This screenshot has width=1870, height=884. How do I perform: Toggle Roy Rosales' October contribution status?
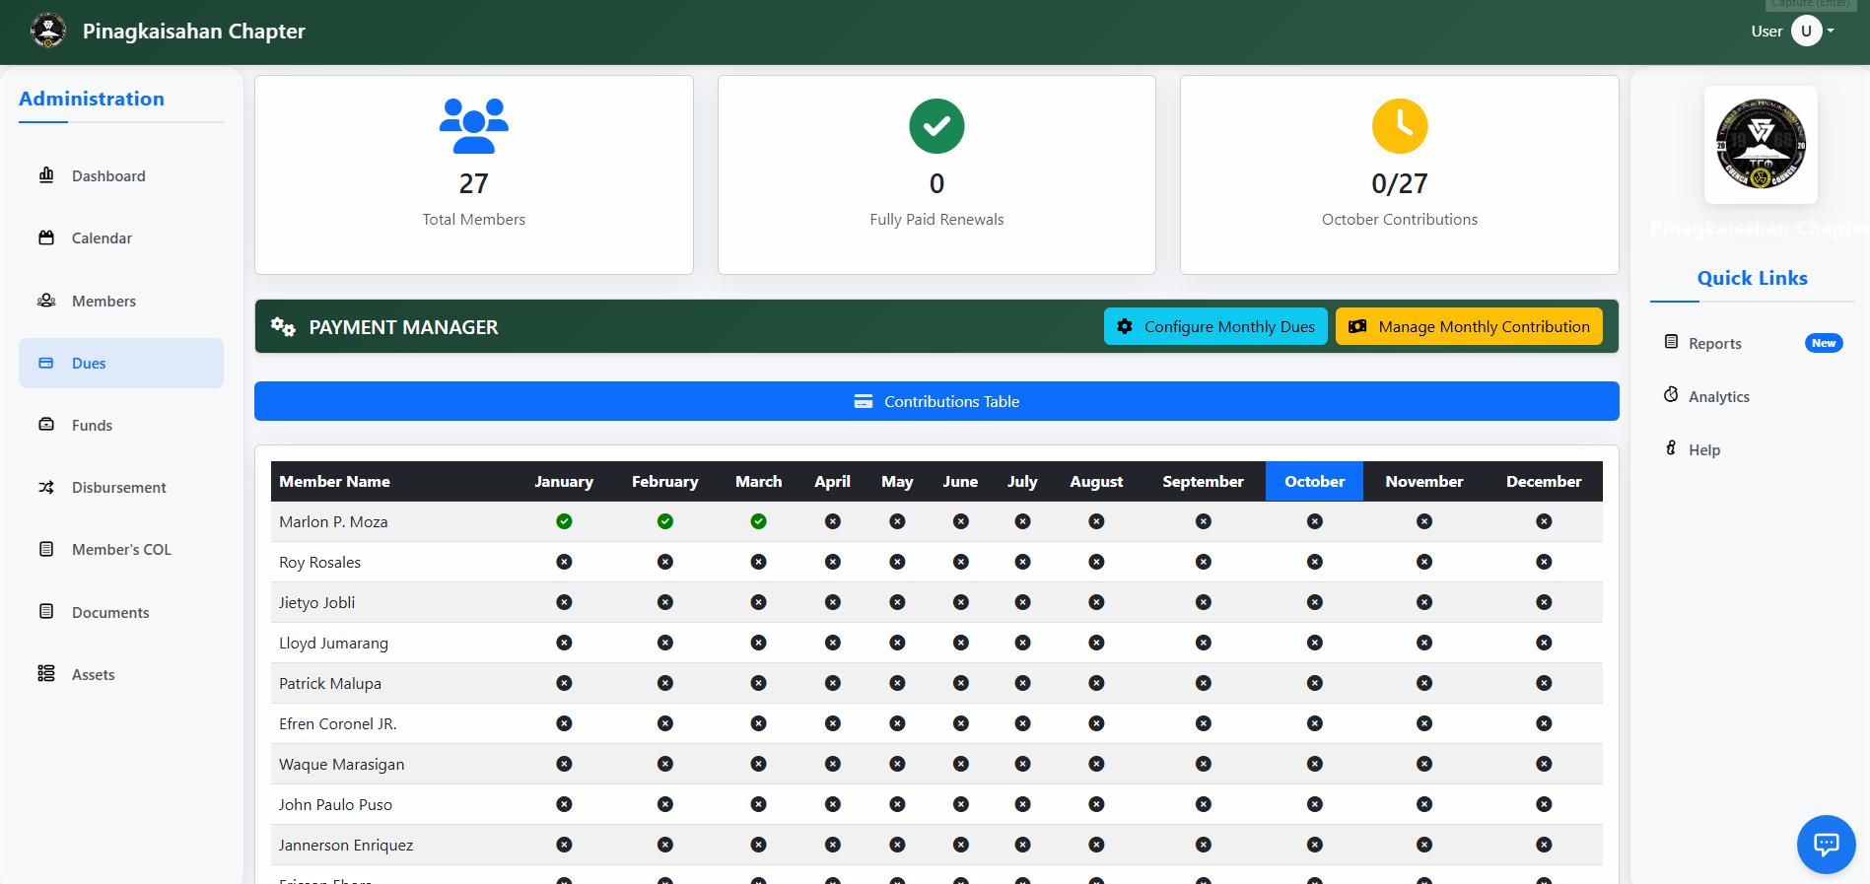1314,562
